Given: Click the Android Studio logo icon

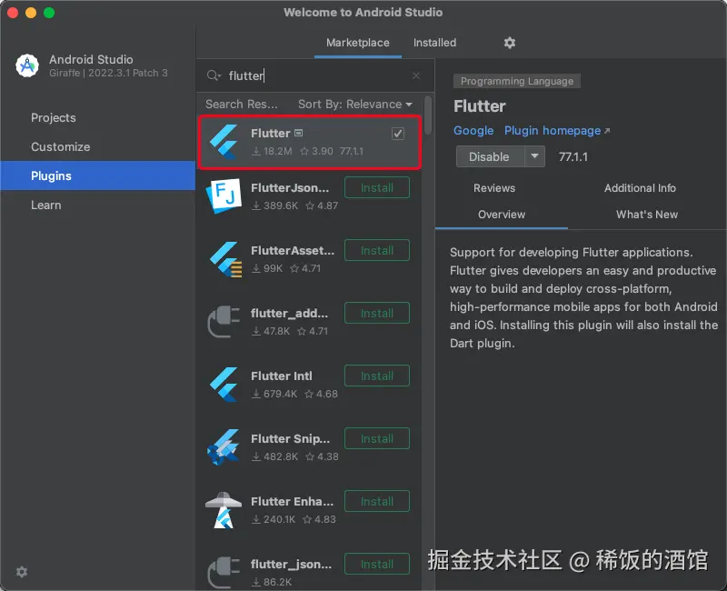Looking at the screenshot, I should (x=27, y=65).
